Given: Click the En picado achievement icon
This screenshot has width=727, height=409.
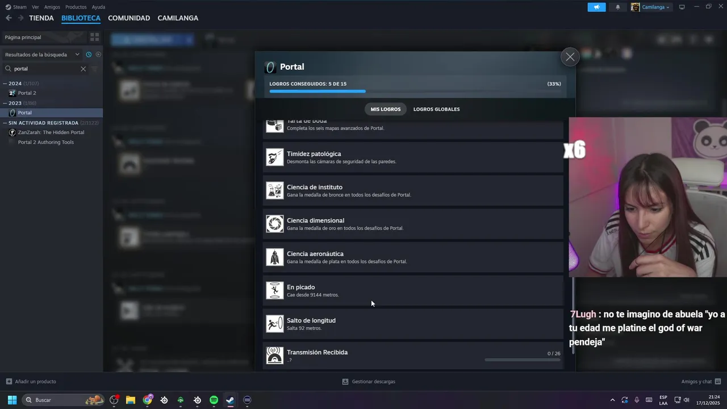Looking at the screenshot, I should pos(275,291).
